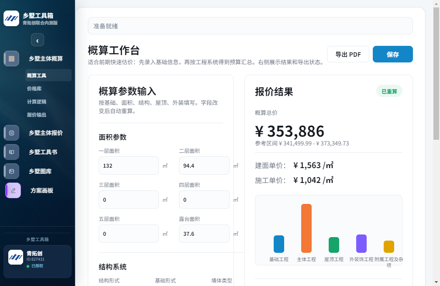The image size is (440, 286).
Task: Click the 建面单价 ¥ 1,563 value
Action: [x=313, y=165]
